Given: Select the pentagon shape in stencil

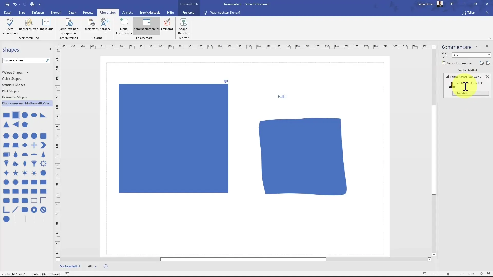Looking at the screenshot, I should tap(25, 124).
